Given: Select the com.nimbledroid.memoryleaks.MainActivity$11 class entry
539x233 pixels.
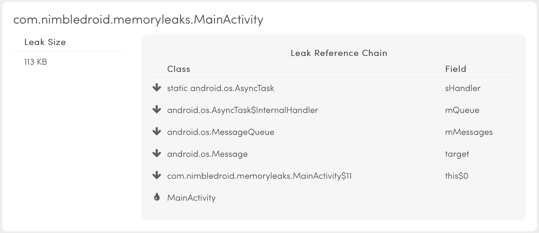Looking at the screenshot, I should point(259,176).
